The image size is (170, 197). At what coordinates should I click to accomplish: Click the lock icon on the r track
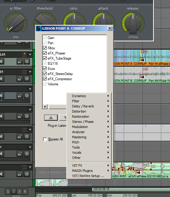[20, 154]
